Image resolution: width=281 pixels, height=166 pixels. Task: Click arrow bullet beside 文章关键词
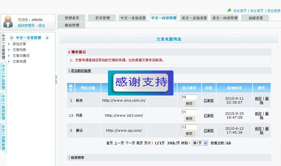click(9, 56)
